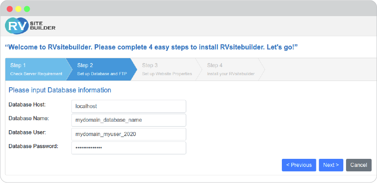377x183 pixels.
Task: Edit the Database Name input
Action: point(129,120)
